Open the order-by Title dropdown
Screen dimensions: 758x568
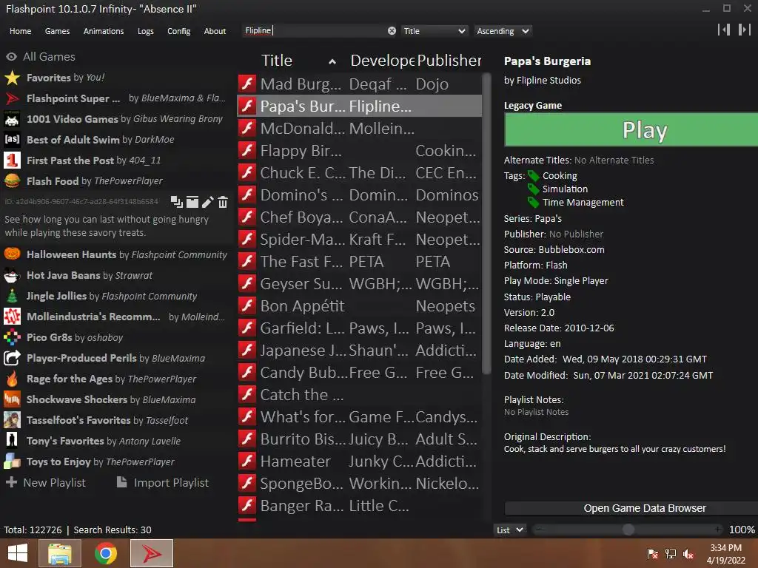pos(434,31)
